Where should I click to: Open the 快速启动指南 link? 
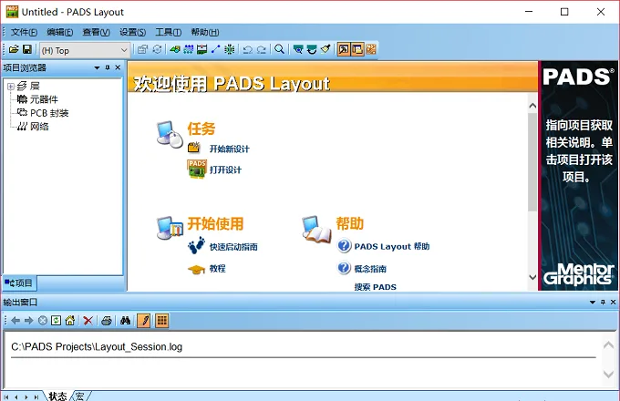click(233, 247)
